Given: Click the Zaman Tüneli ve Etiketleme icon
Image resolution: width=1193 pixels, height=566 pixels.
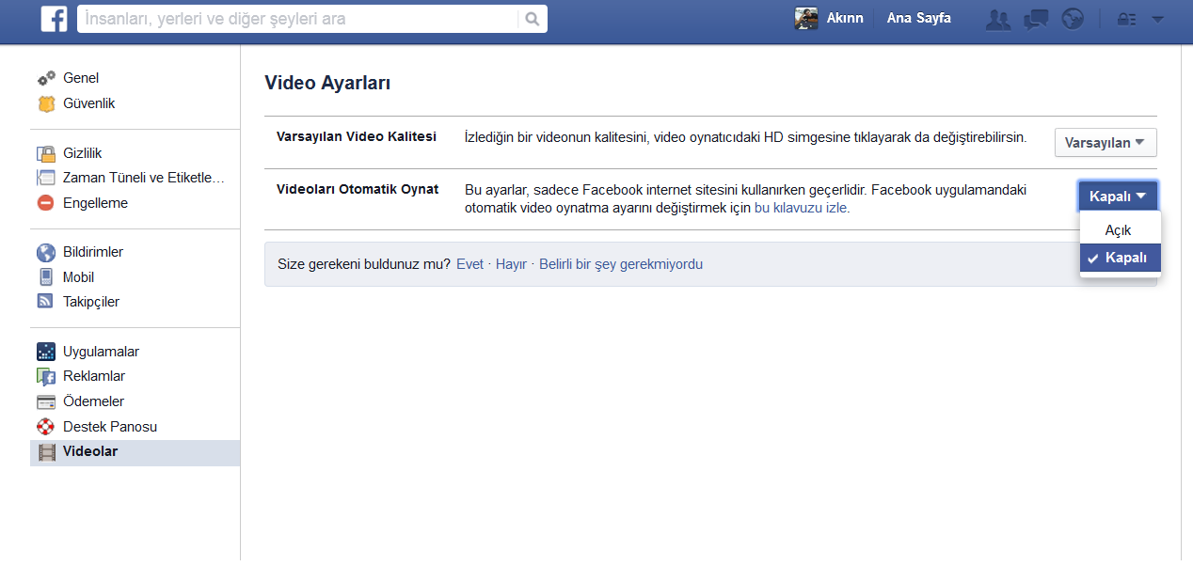Looking at the screenshot, I should (x=46, y=178).
